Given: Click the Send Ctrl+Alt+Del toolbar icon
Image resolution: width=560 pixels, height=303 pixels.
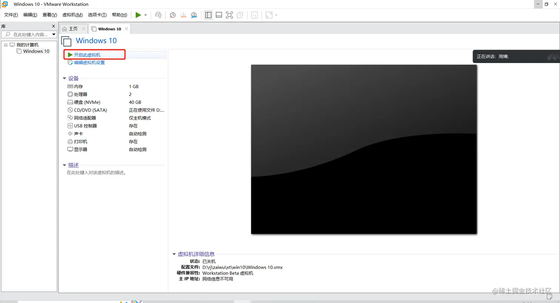Looking at the screenshot, I should [x=158, y=15].
